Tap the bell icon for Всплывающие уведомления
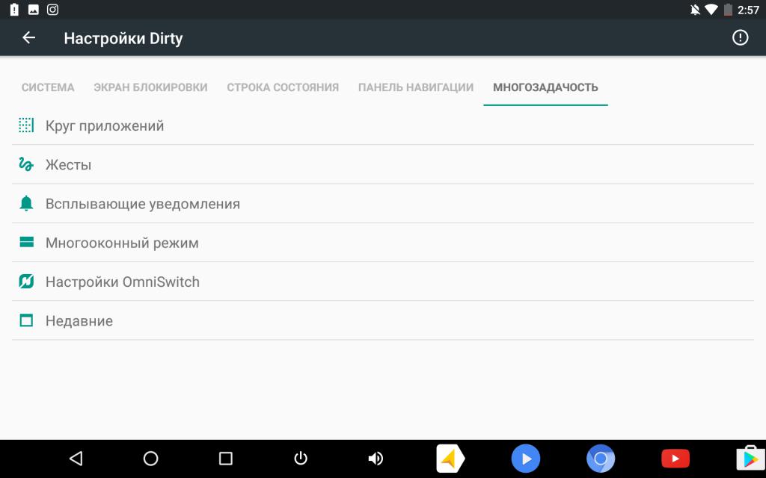The image size is (766, 478). coord(26,203)
